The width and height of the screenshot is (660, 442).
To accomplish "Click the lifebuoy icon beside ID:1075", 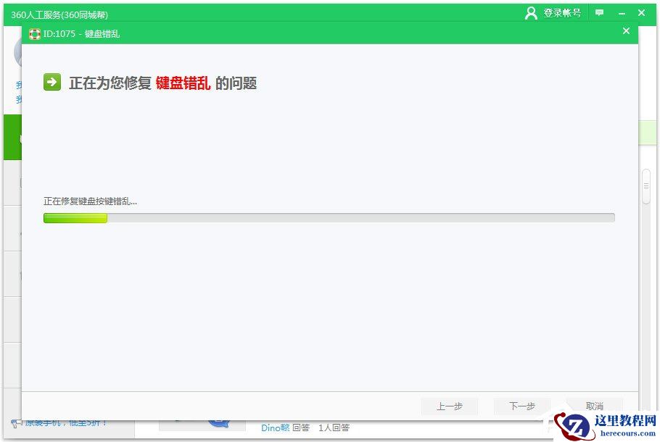I will [34, 33].
